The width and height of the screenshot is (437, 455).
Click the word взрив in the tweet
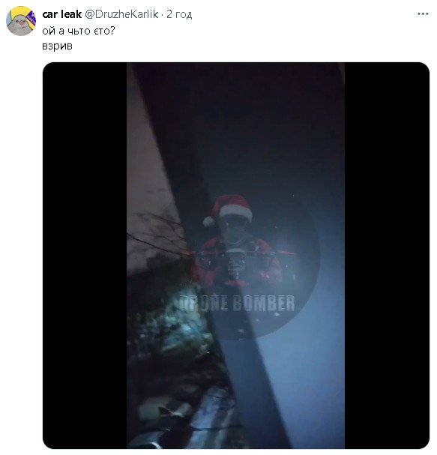(57, 46)
